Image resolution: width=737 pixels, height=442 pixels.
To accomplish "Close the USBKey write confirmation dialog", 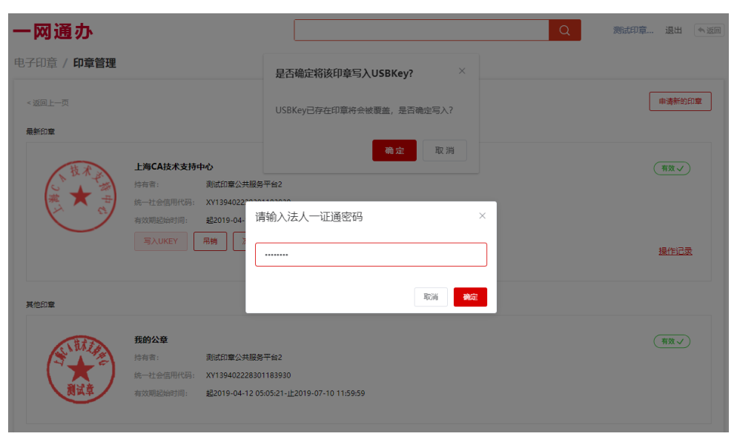I will tap(462, 71).
